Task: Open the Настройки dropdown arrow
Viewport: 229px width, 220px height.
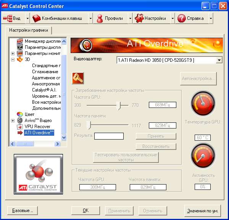Action: coord(173,18)
